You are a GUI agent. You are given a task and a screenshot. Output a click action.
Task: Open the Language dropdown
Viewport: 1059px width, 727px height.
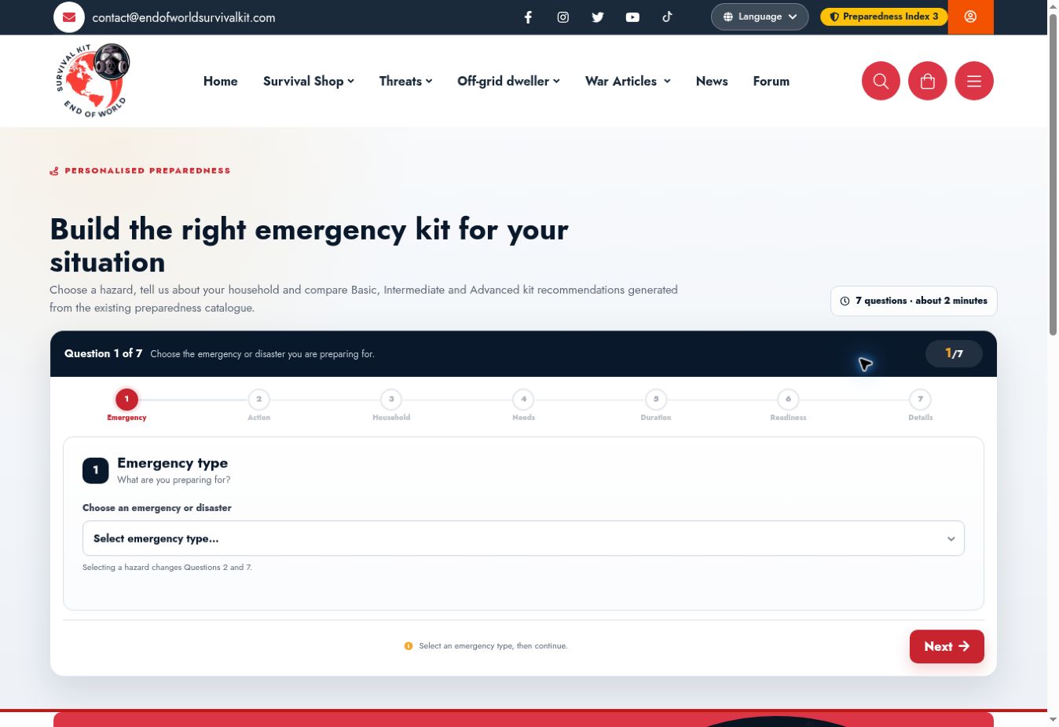[x=760, y=16]
